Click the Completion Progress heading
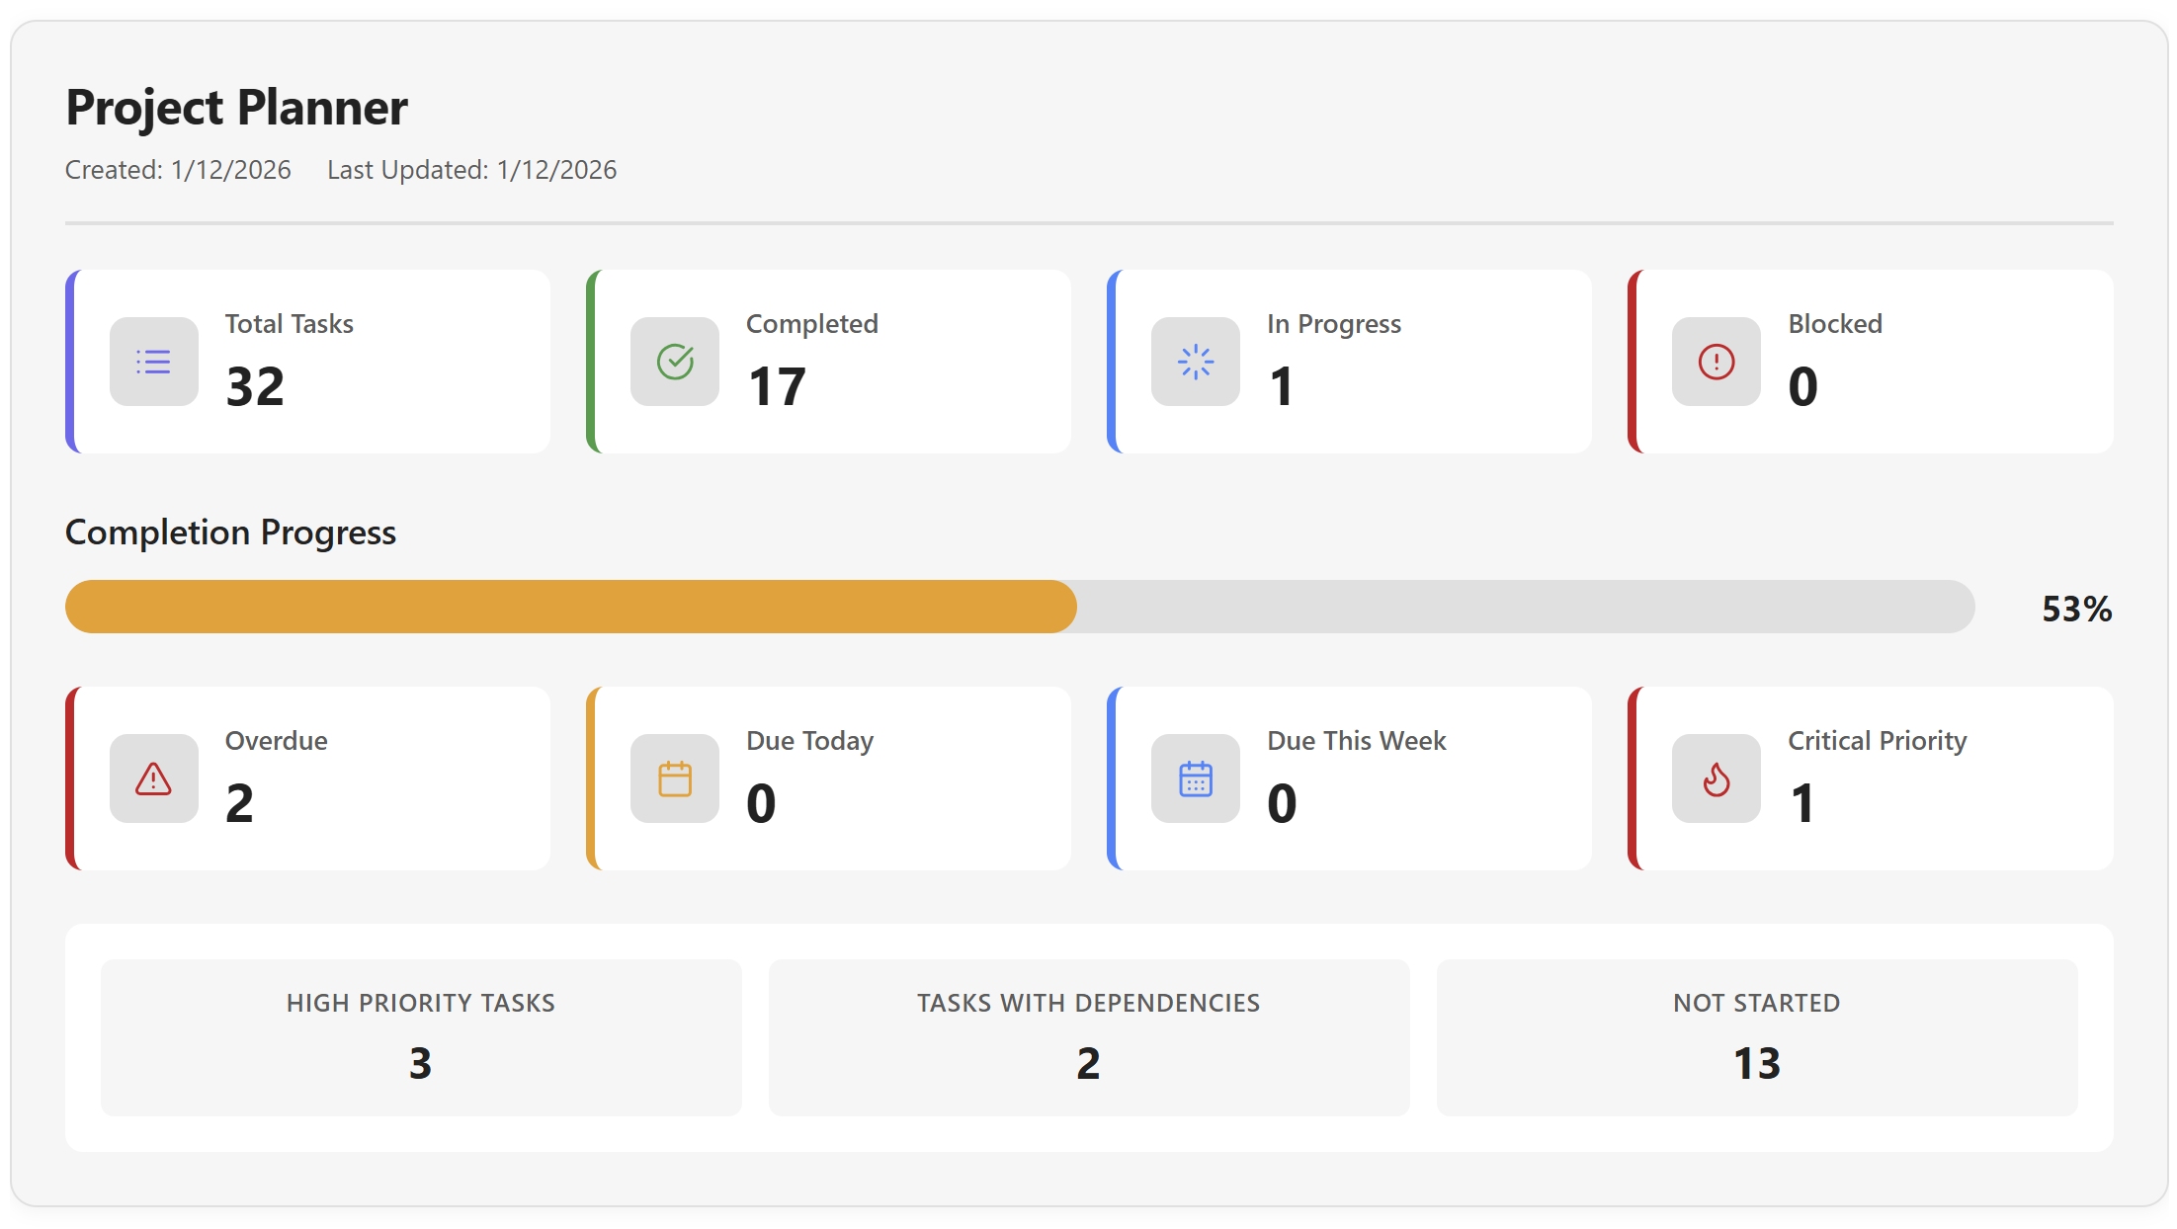The image size is (2177, 1229). pyautogui.click(x=230, y=533)
